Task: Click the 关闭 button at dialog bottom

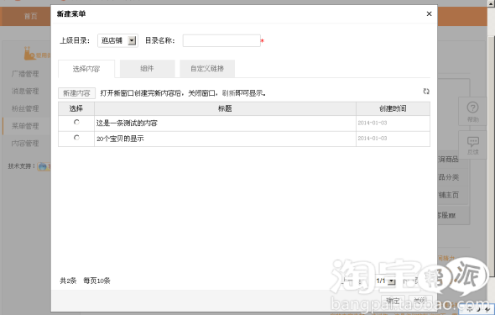Action: (420, 300)
